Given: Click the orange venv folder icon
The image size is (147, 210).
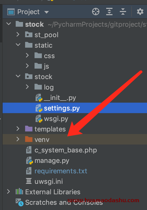Looking at the screenshot, I should coord(29,139).
